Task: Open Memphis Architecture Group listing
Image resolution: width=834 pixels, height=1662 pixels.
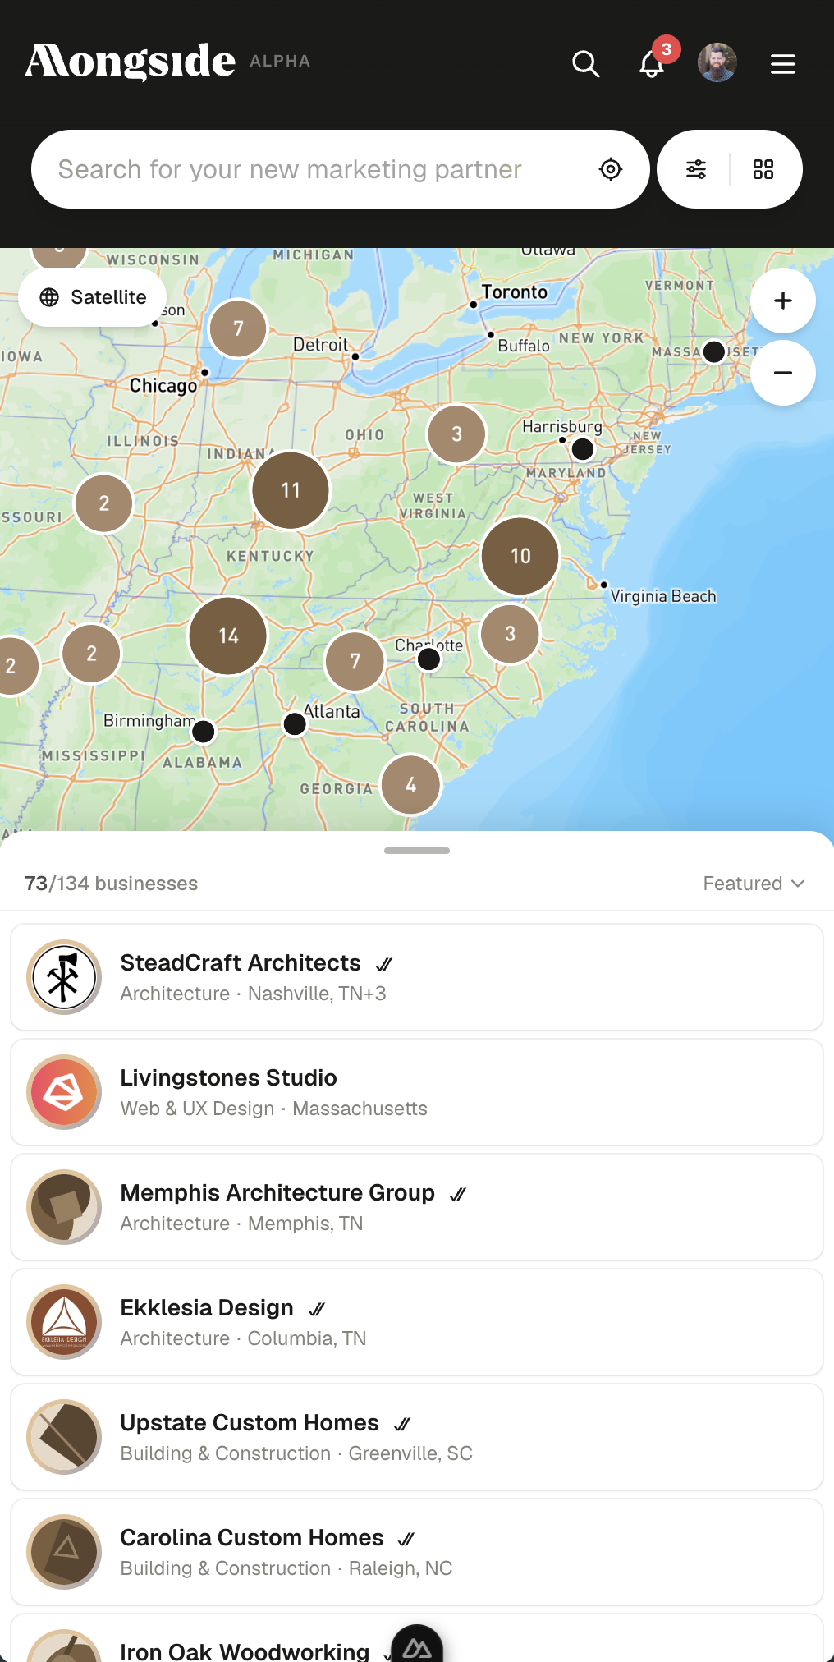Action: pyautogui.click(x=417, y=1207)
